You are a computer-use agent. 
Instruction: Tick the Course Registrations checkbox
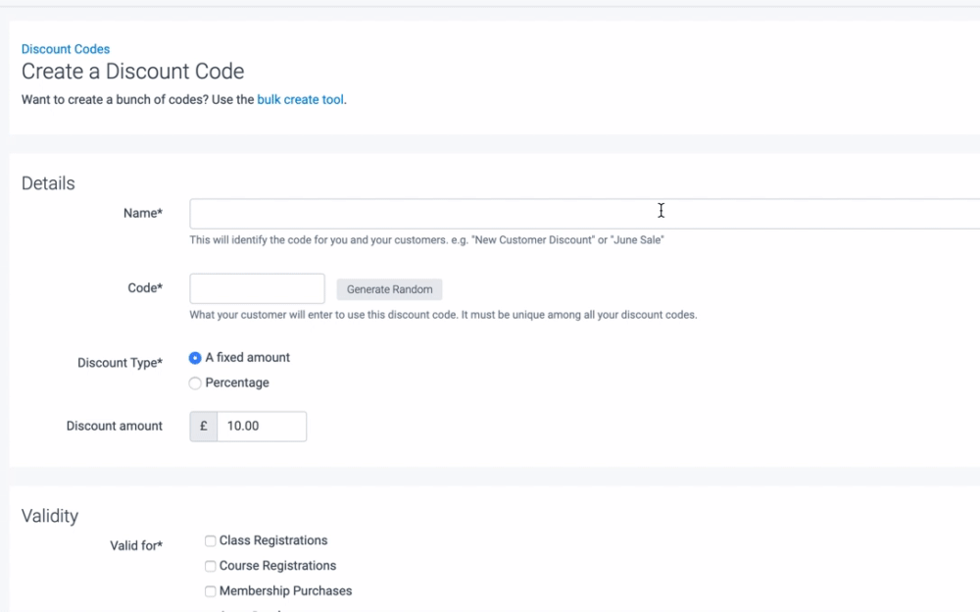(x=210, y=566)
